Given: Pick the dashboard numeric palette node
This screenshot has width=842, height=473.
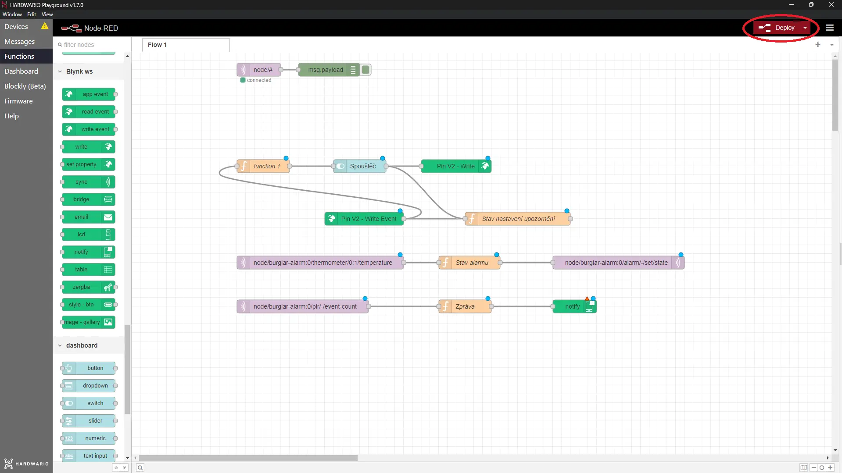Looking at the screenshot, I should click(x=89, y=438).
